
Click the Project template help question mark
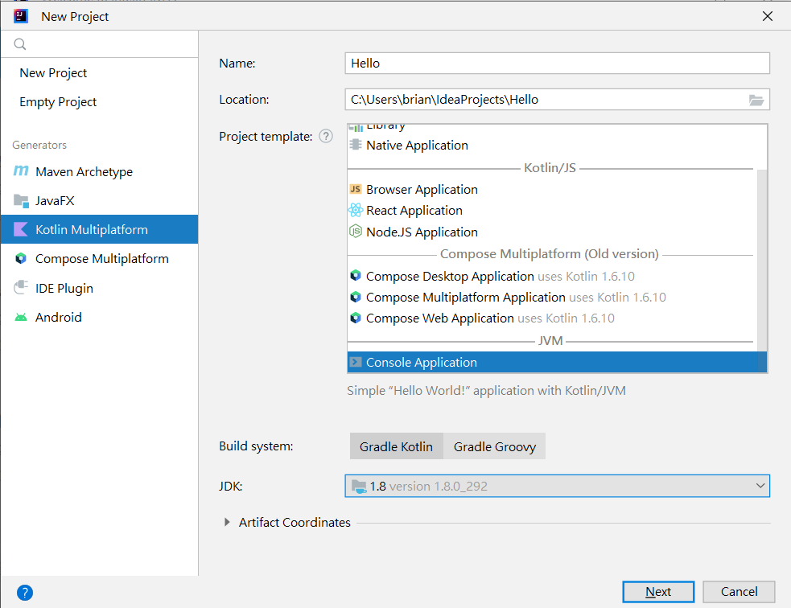326,136
